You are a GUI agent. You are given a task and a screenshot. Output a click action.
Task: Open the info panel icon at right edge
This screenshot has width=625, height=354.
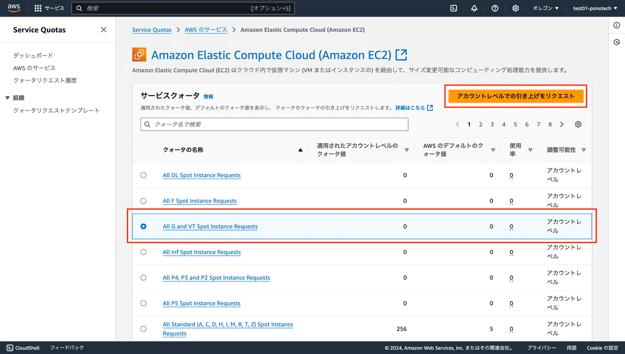click(617, 26)
